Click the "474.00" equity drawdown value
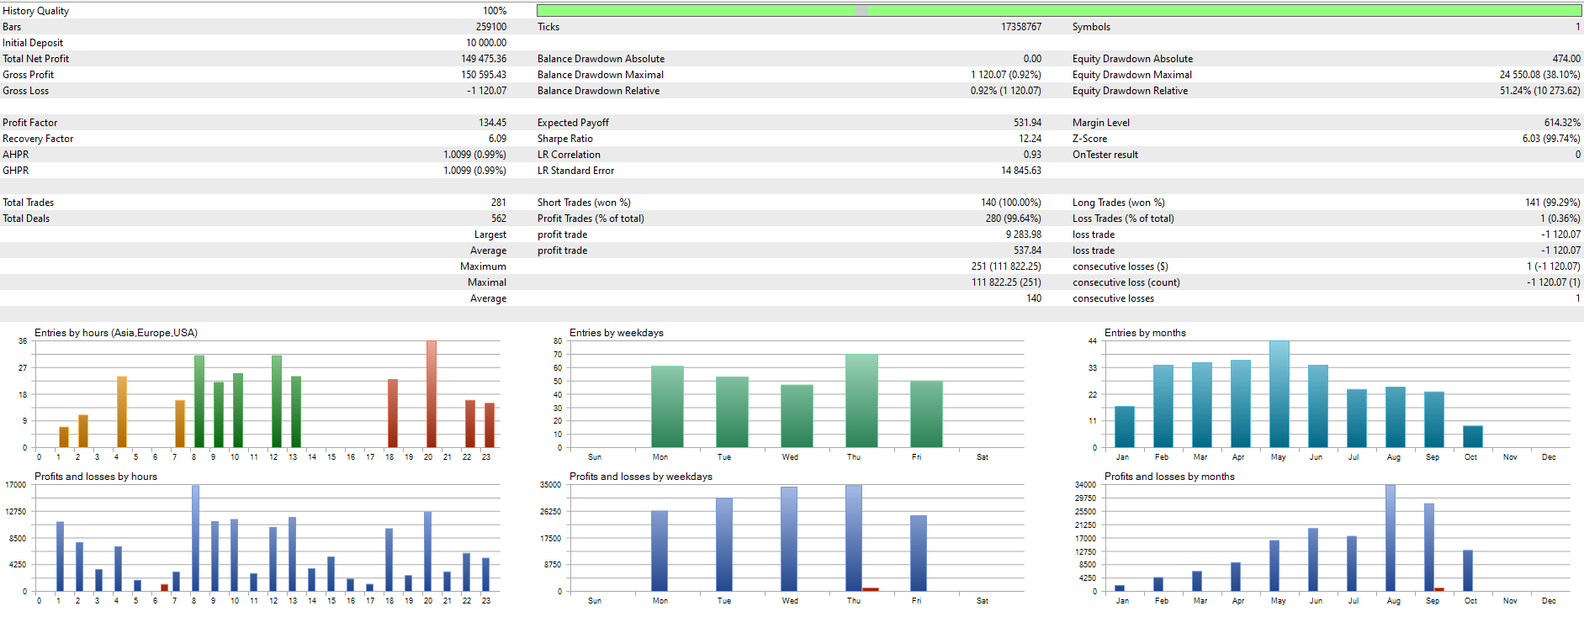1584x622 pixels. [x=1566, y=59]
